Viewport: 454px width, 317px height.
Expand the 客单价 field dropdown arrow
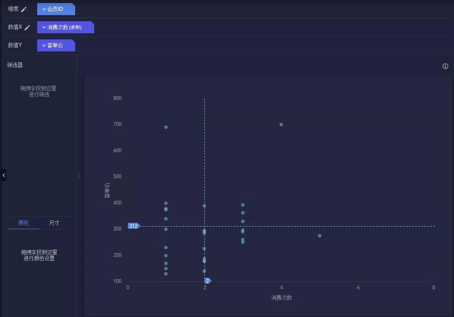coord(44,45)
